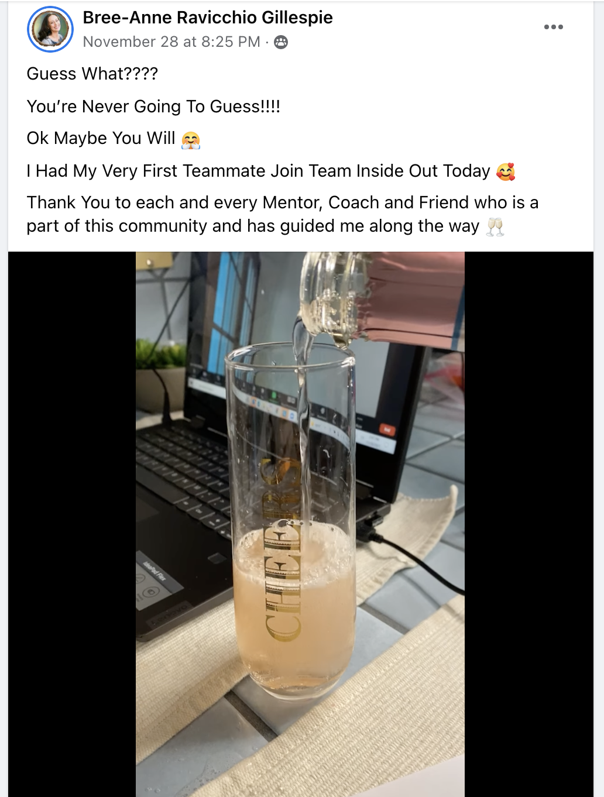Click the gold-lettered champagne glass in the video
The width and height of the screenshot is (604, 797).
tap(290, 522)
